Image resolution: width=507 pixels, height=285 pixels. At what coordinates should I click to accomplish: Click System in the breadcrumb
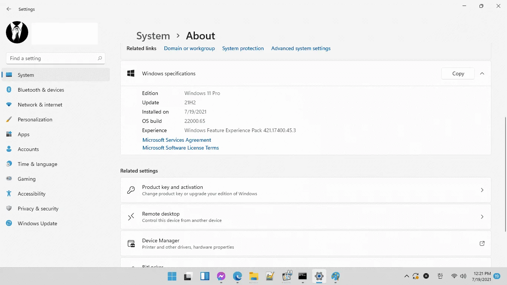(x=153, y=36)
